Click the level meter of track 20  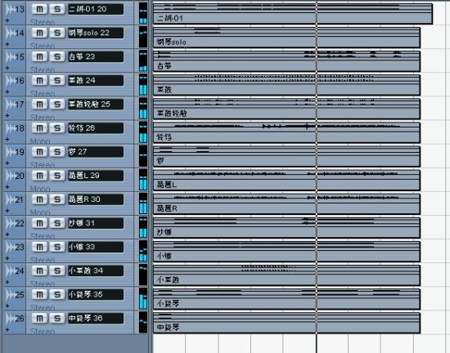[143, 180]
